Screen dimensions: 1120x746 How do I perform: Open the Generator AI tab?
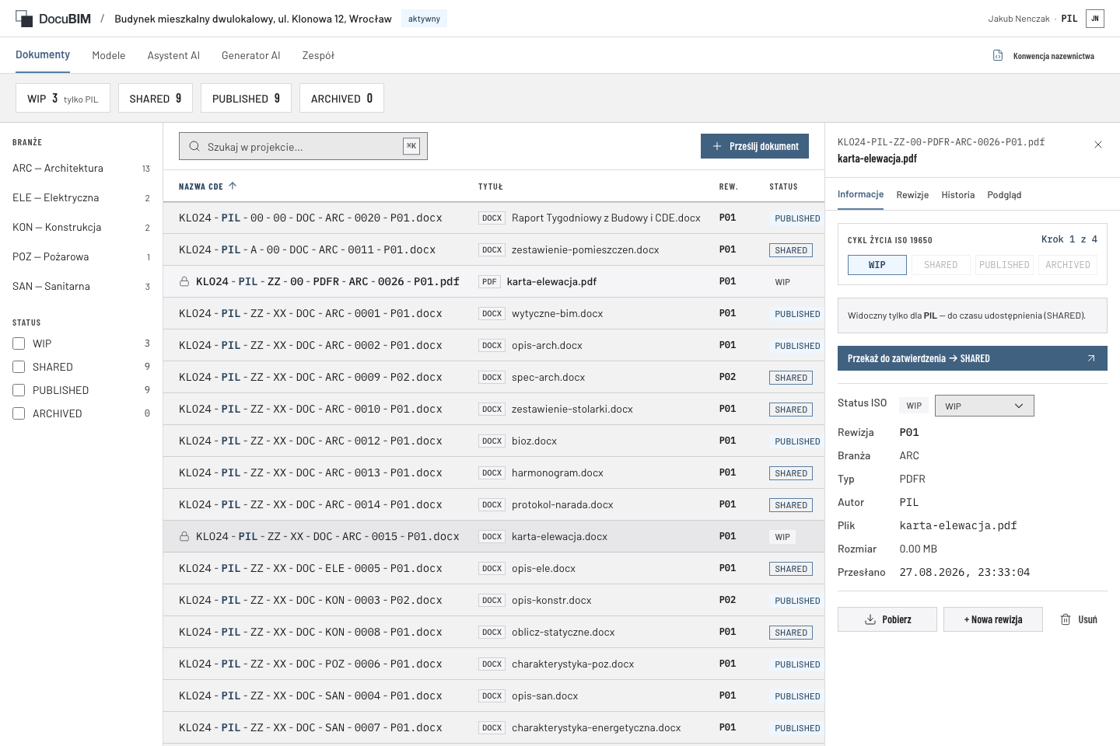coord(250,55)
